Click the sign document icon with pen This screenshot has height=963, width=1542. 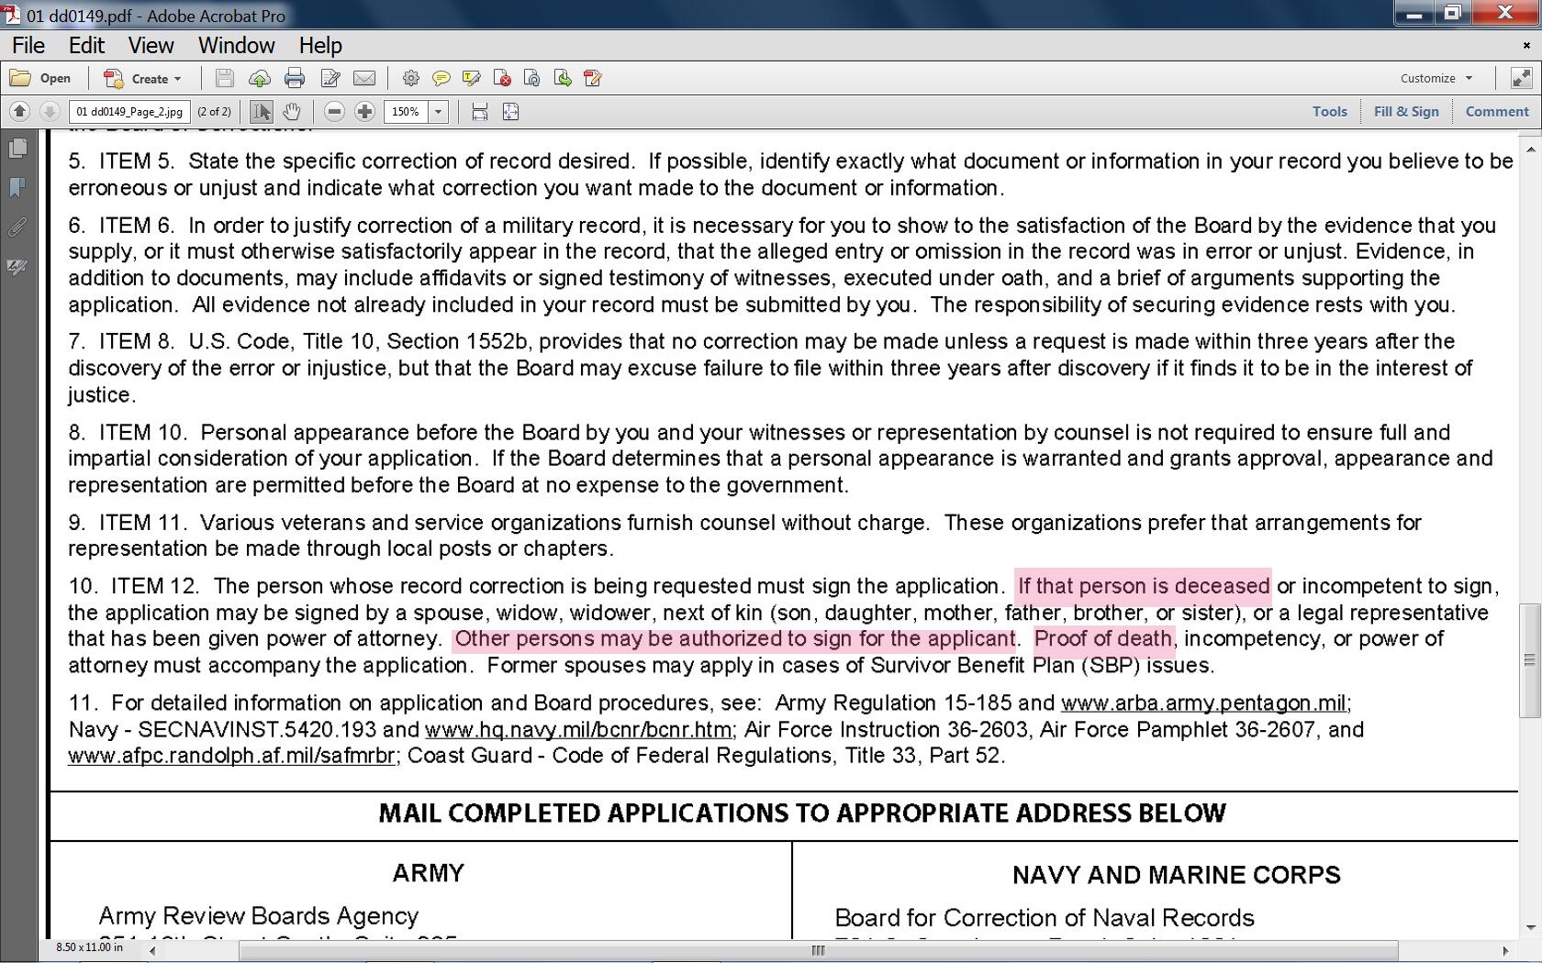[x=593, y=79]
